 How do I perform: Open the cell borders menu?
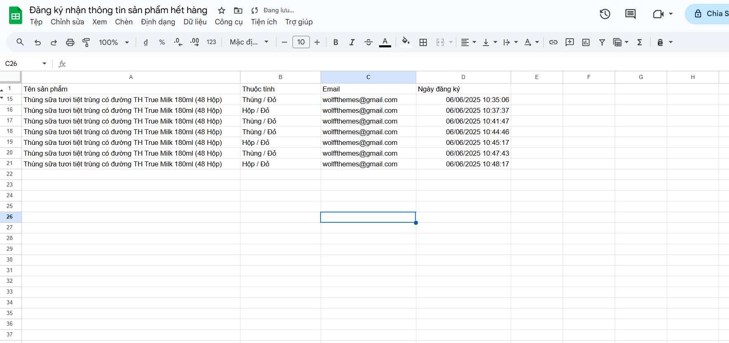(x=423, y=42)
